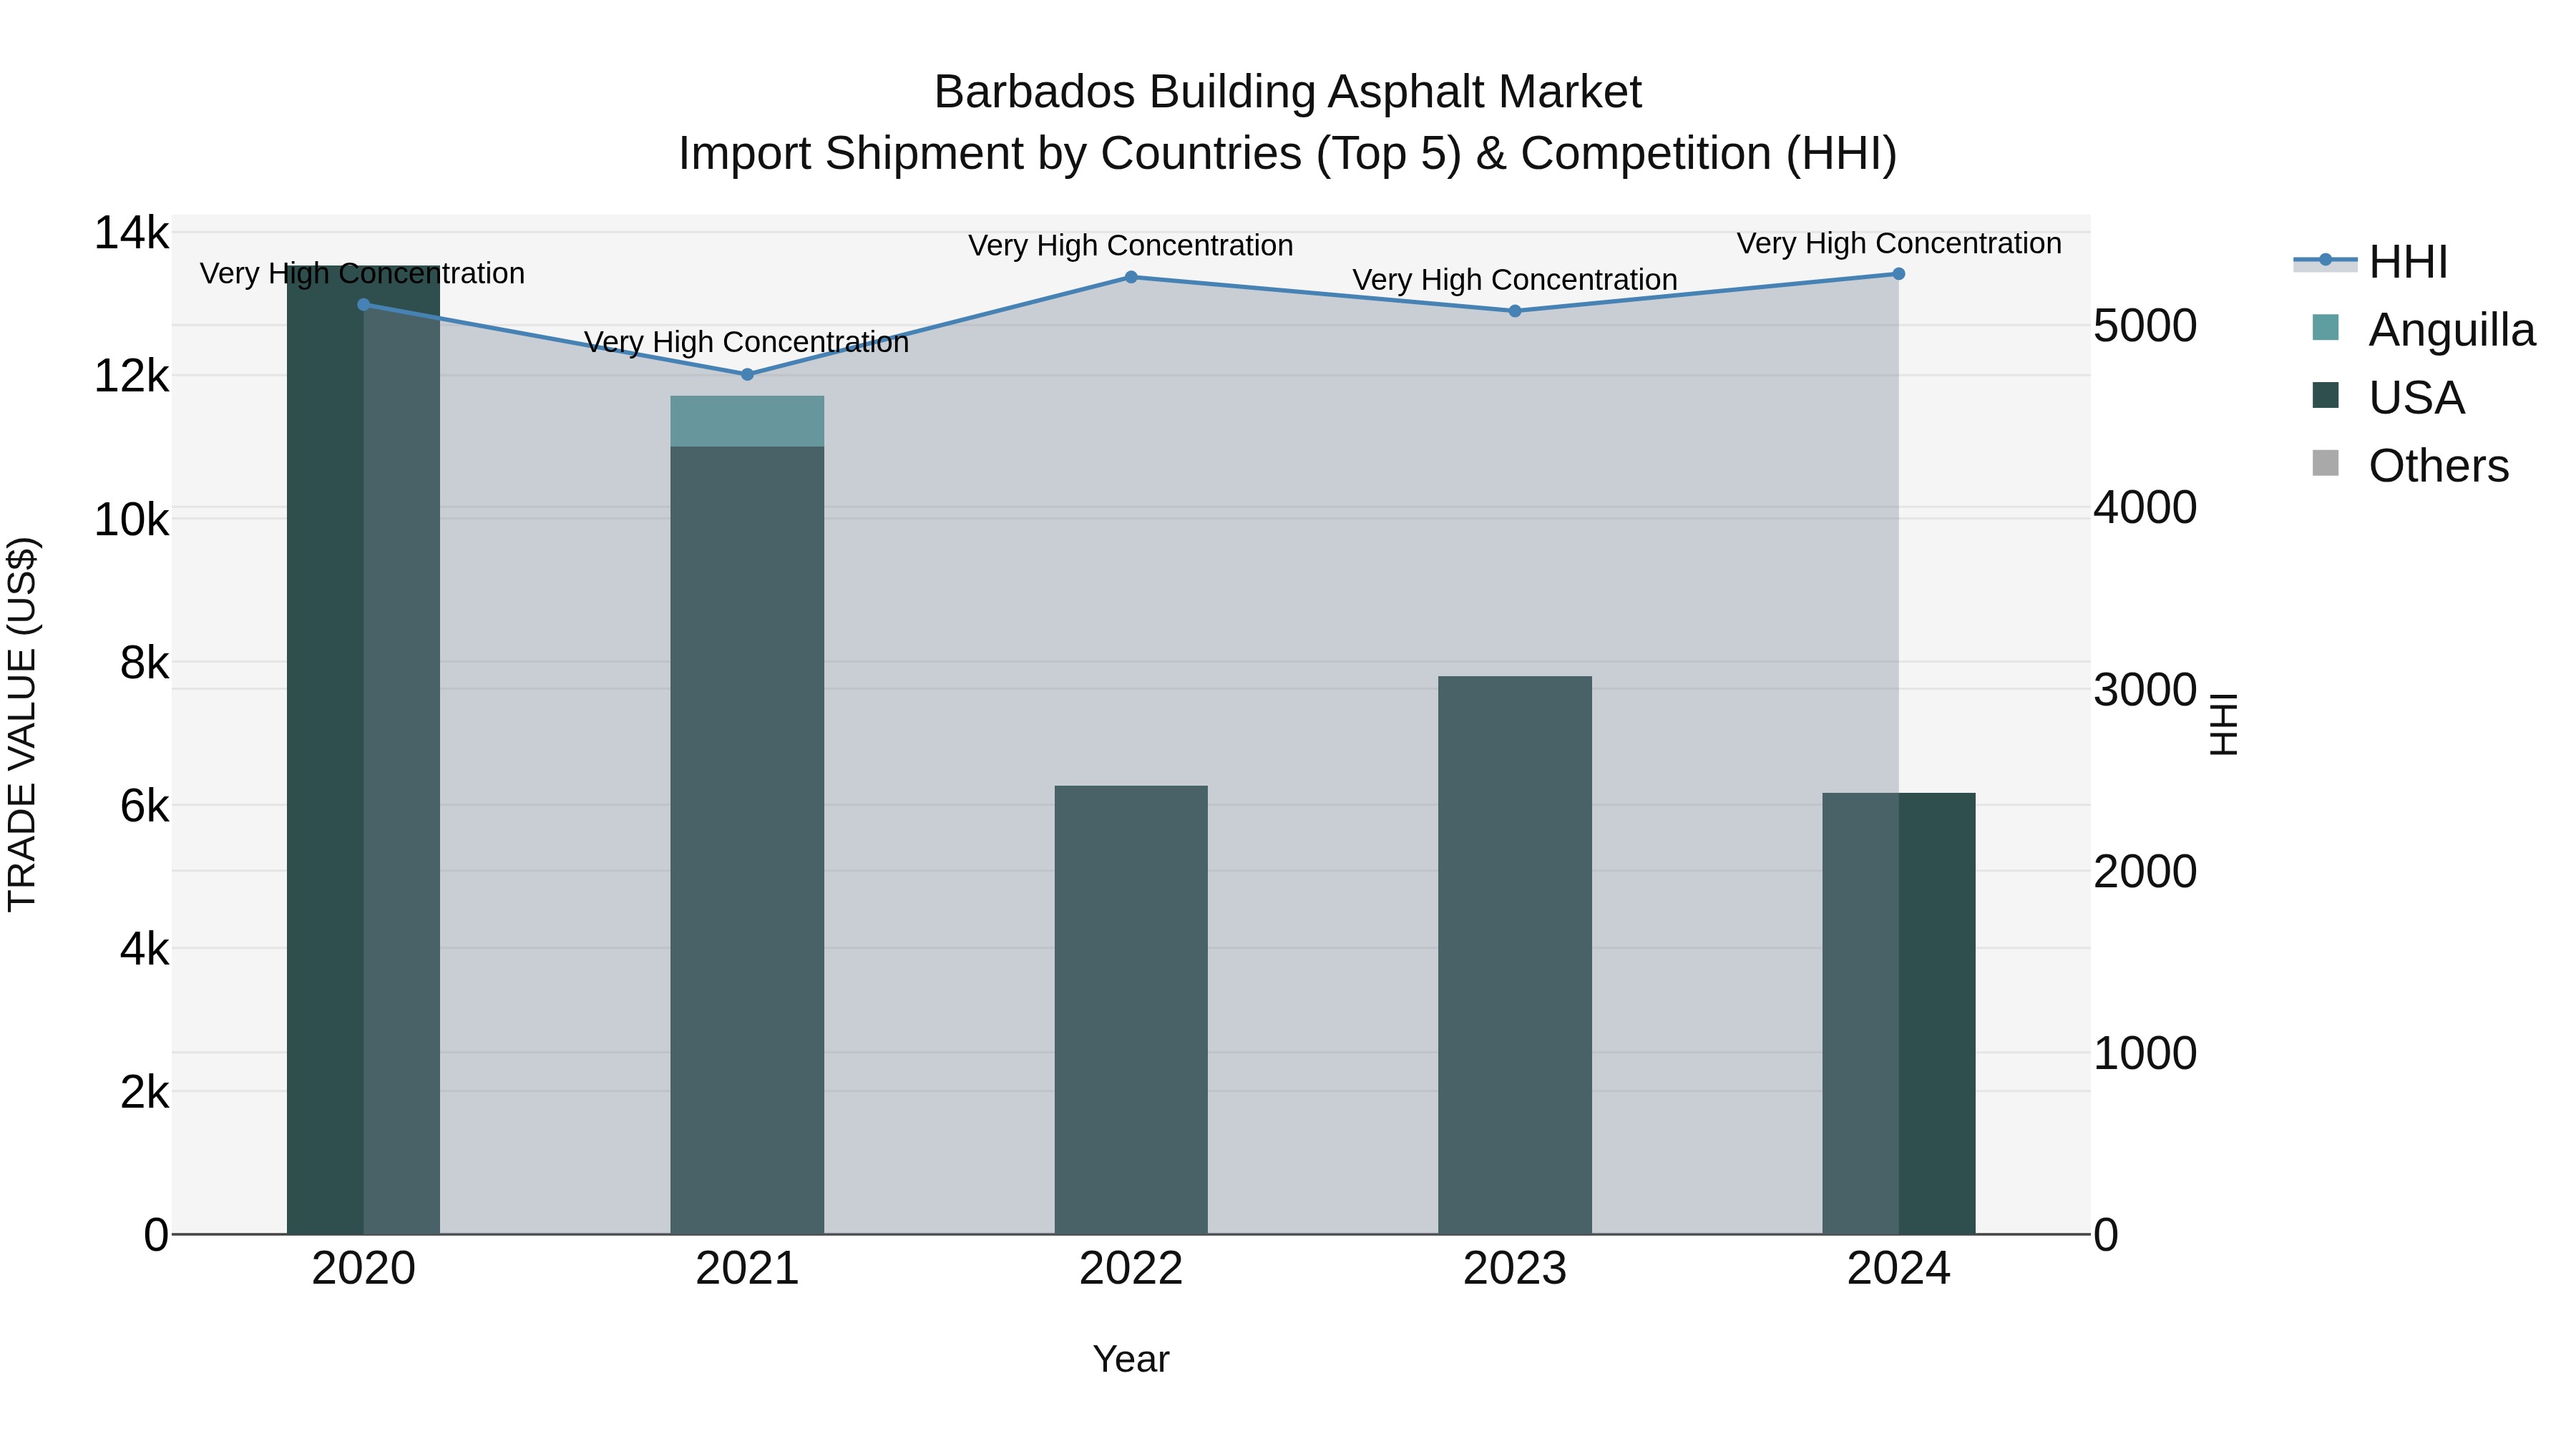Toggle the USA legend entry
2576x1449 pixels.
(2388, 398)
